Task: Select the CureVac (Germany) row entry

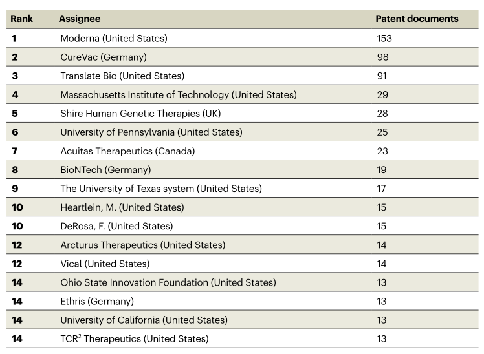Action: (x=104, y=57)
